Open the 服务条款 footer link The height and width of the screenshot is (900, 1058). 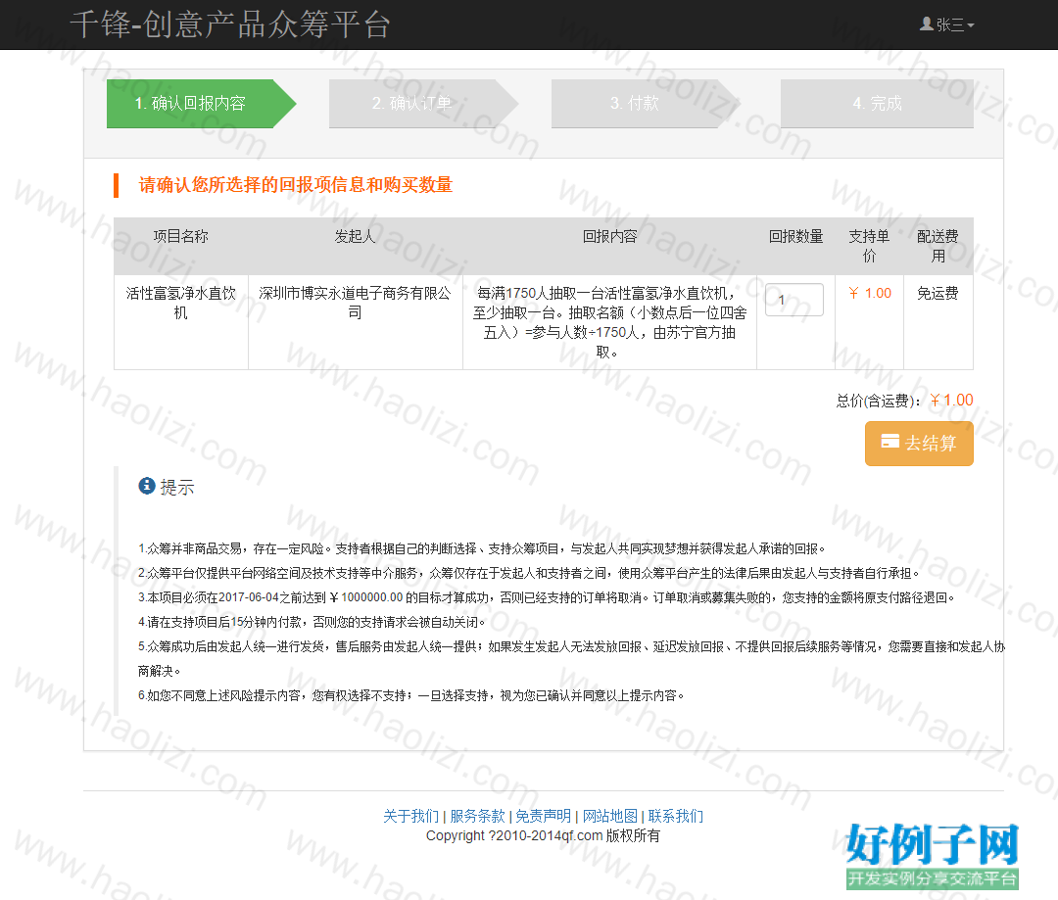pos(477,817)
